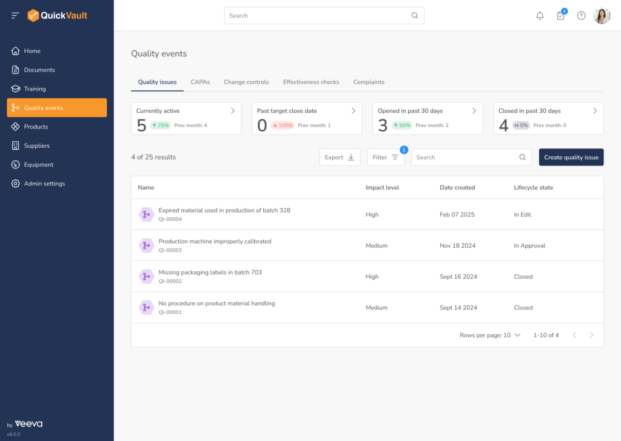Screen dimensions: 621x441
Task: Click the Create quality issue button
Action: coord(571,157)
